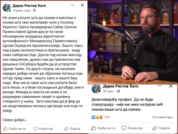Image resolution: width=178 pixels, height=134 pixels.
Task: Click Подели button on the right post
Action: click(161, 128)
